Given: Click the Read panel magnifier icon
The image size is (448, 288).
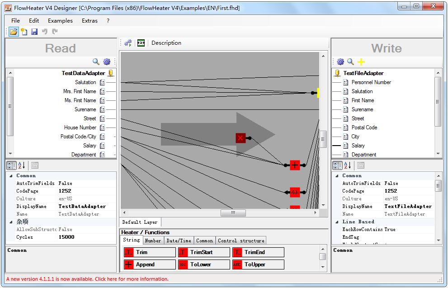Looking at the screenshot, I should coord(96,61).
